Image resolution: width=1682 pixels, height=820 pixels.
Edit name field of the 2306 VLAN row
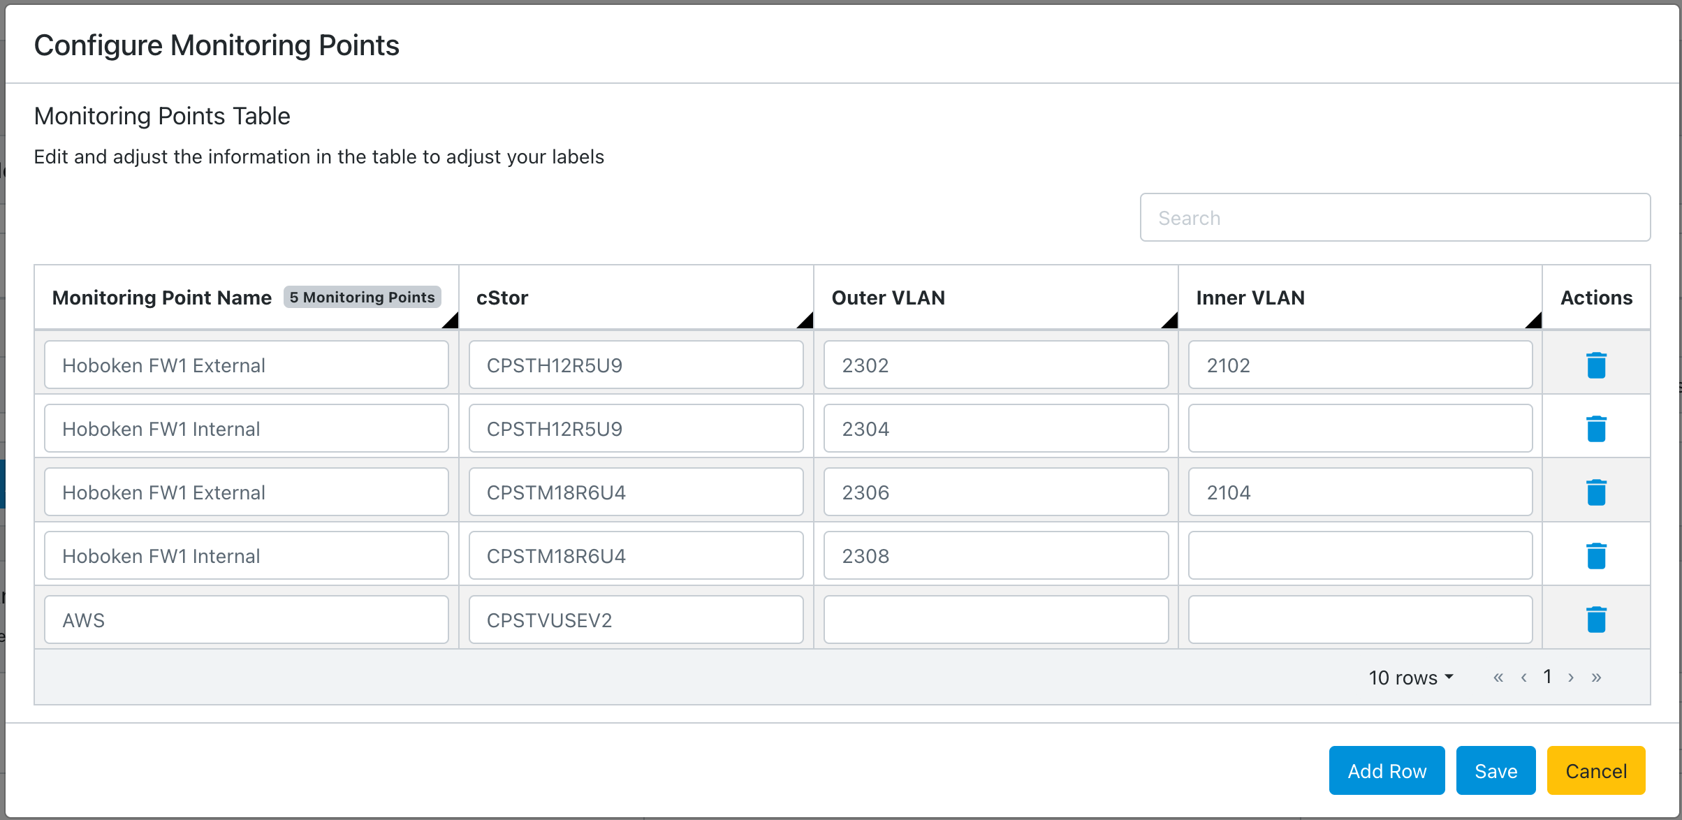pos(246,492)
